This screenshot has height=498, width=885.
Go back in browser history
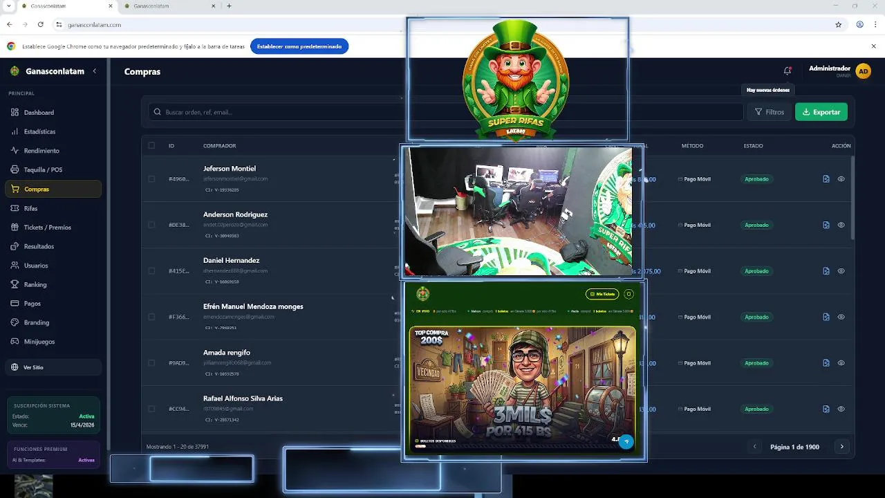pos(10,24)
